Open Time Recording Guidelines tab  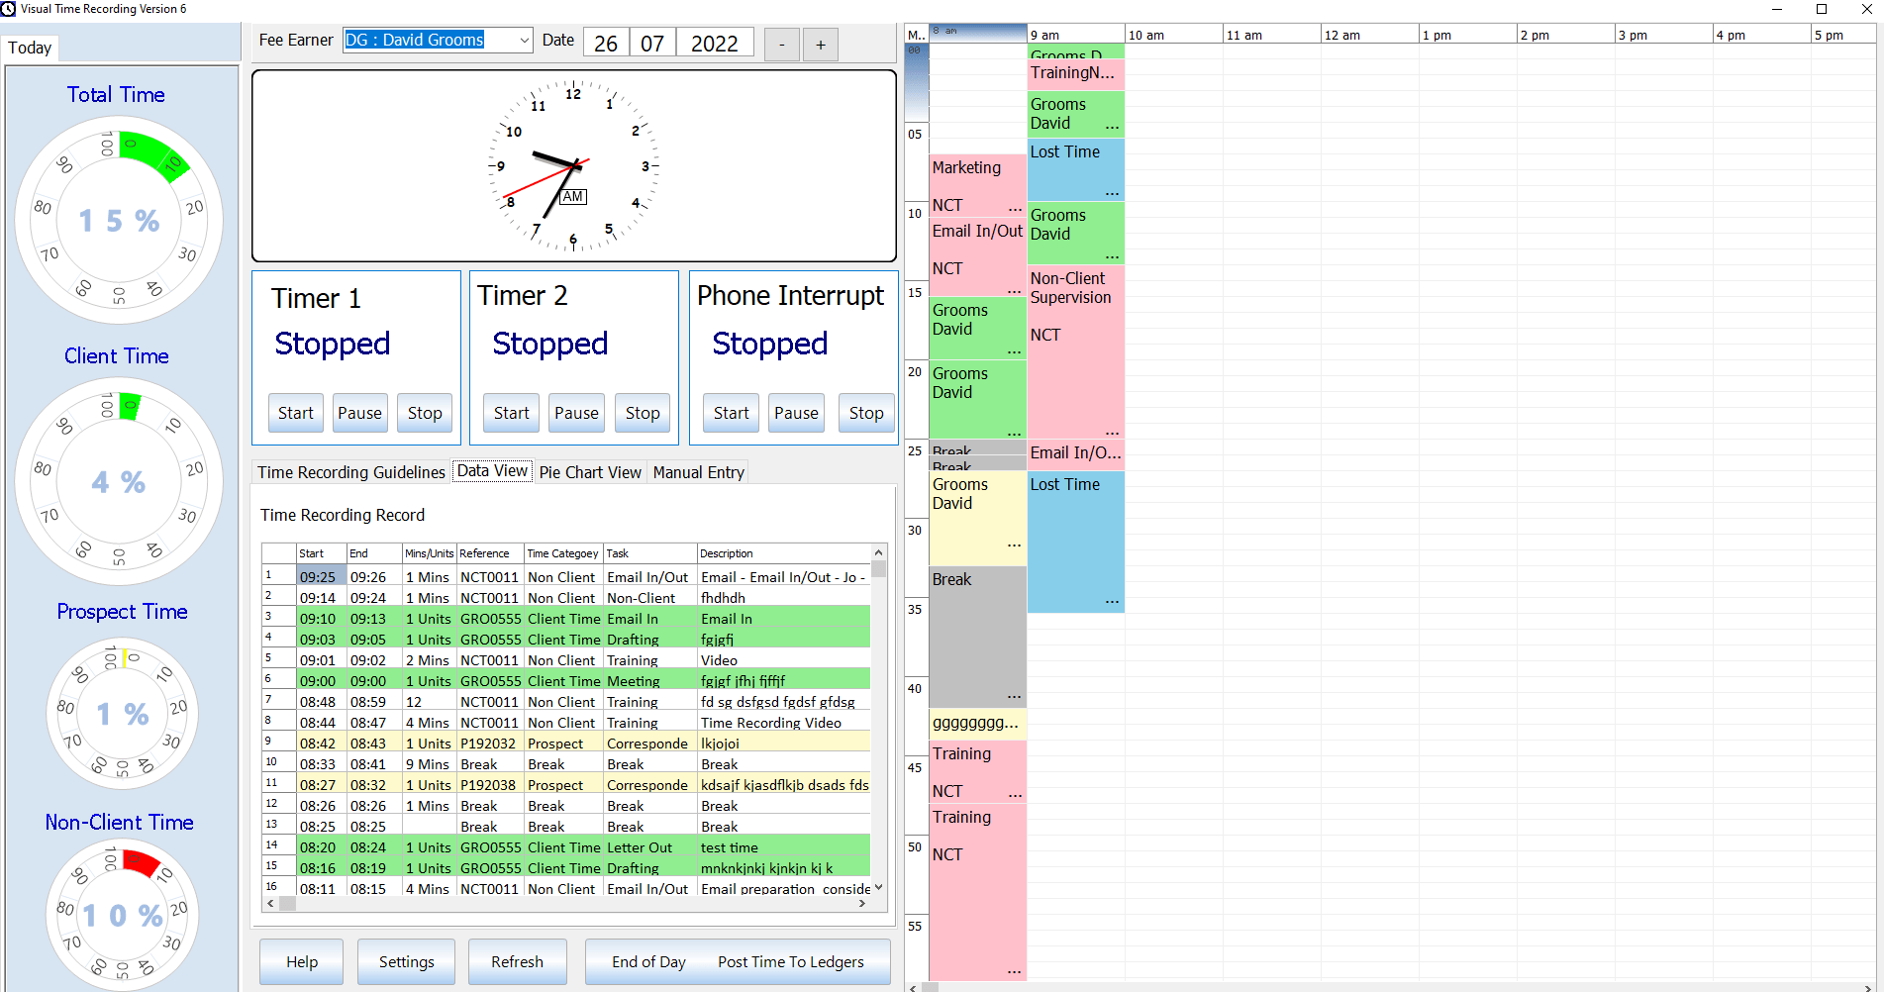click(x=351, y=472)
